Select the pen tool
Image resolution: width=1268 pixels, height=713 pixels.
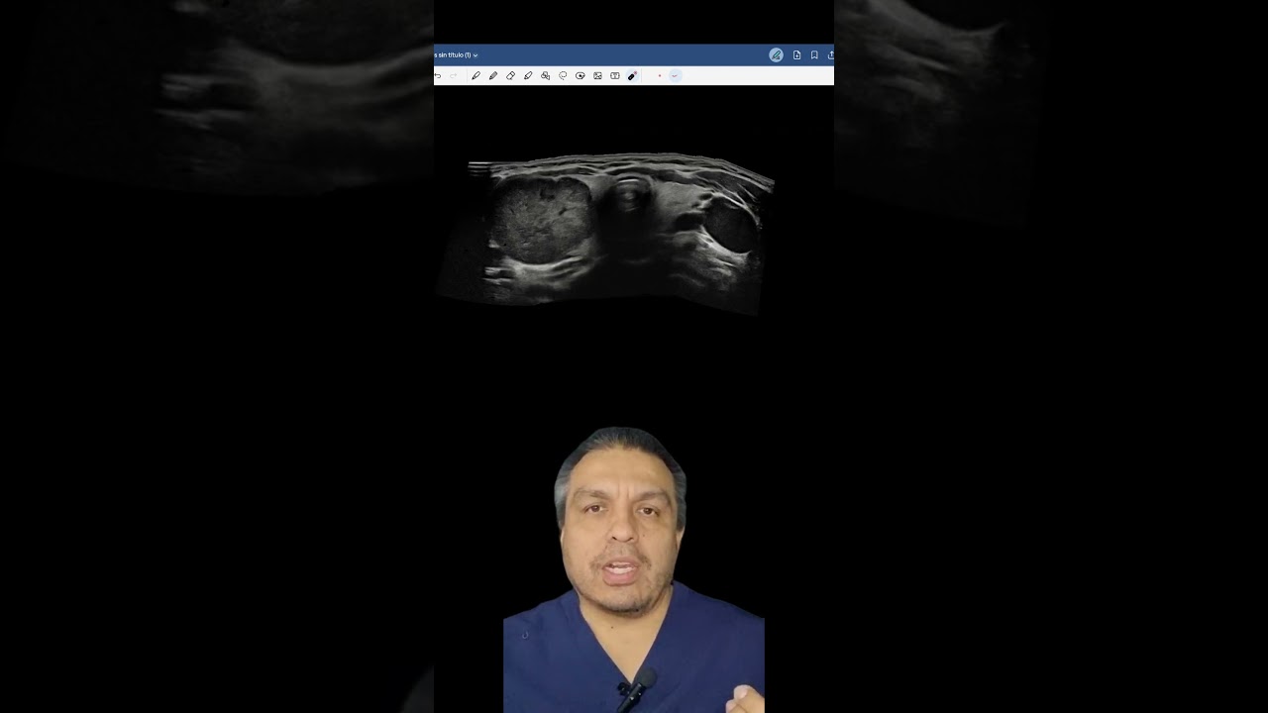(475, 76)
